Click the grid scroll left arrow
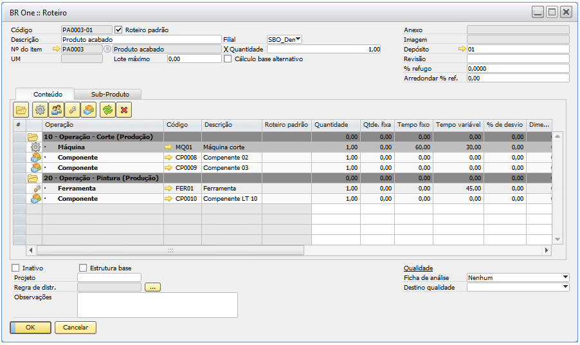Screen dimensions: 580x345 (31, 250)
